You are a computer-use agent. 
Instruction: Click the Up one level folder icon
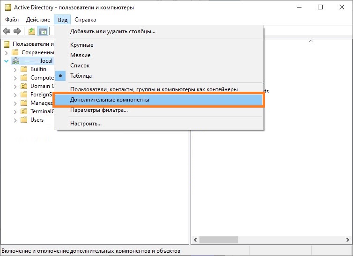[32, 31]
